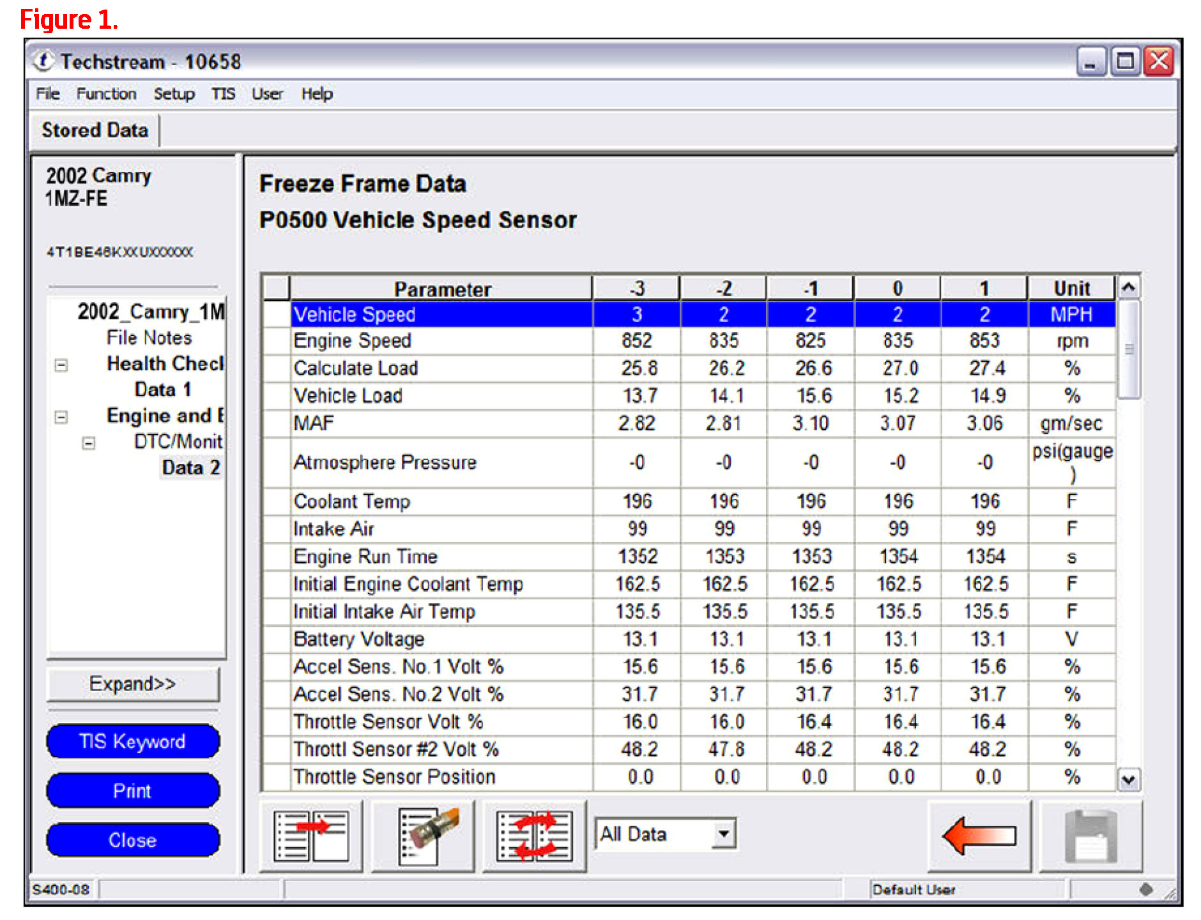
Task: Maximize the Techstream window
Action: (x=1125, y=62)
